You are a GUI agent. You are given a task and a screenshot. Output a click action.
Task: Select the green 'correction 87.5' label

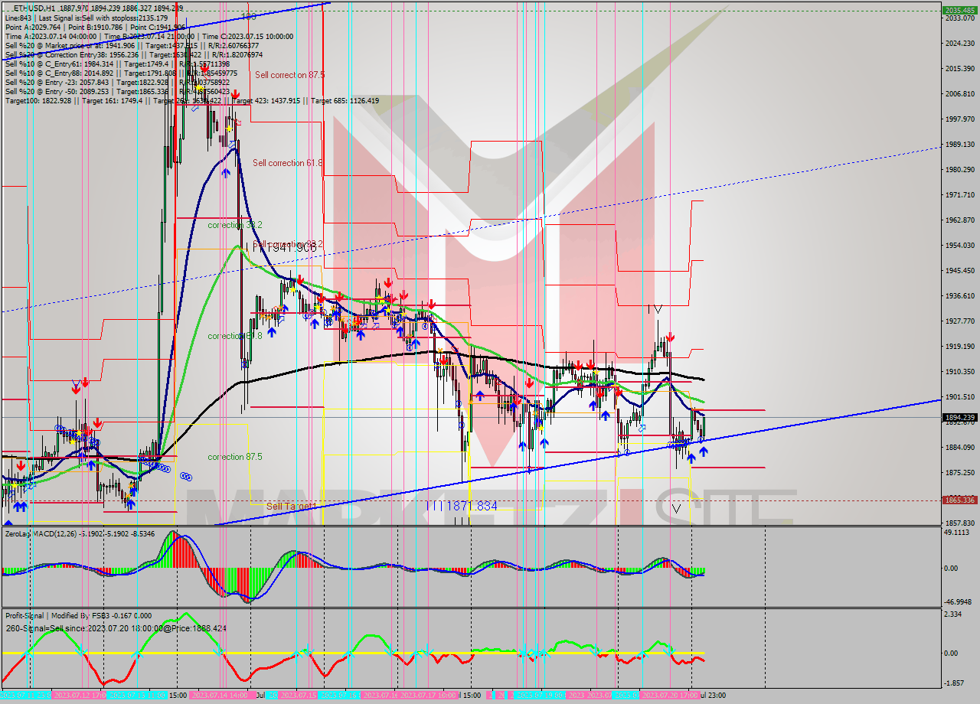click(x=235, y=457)
